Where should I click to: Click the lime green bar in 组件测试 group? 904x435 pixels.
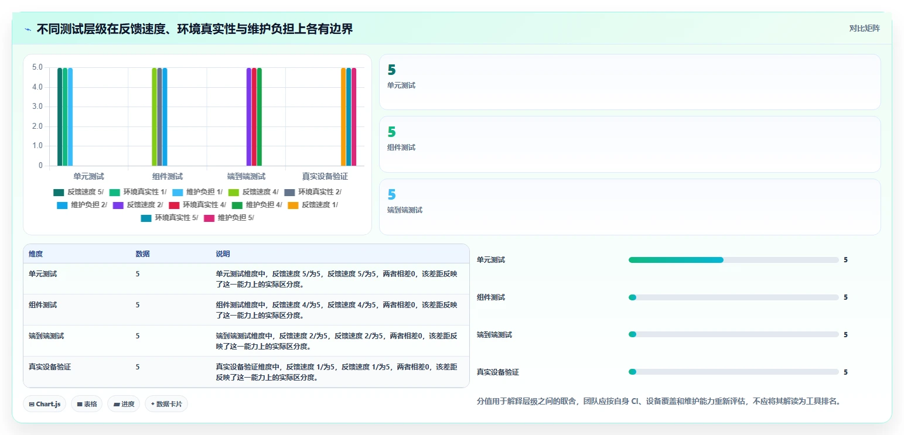[x=155, y=117]
